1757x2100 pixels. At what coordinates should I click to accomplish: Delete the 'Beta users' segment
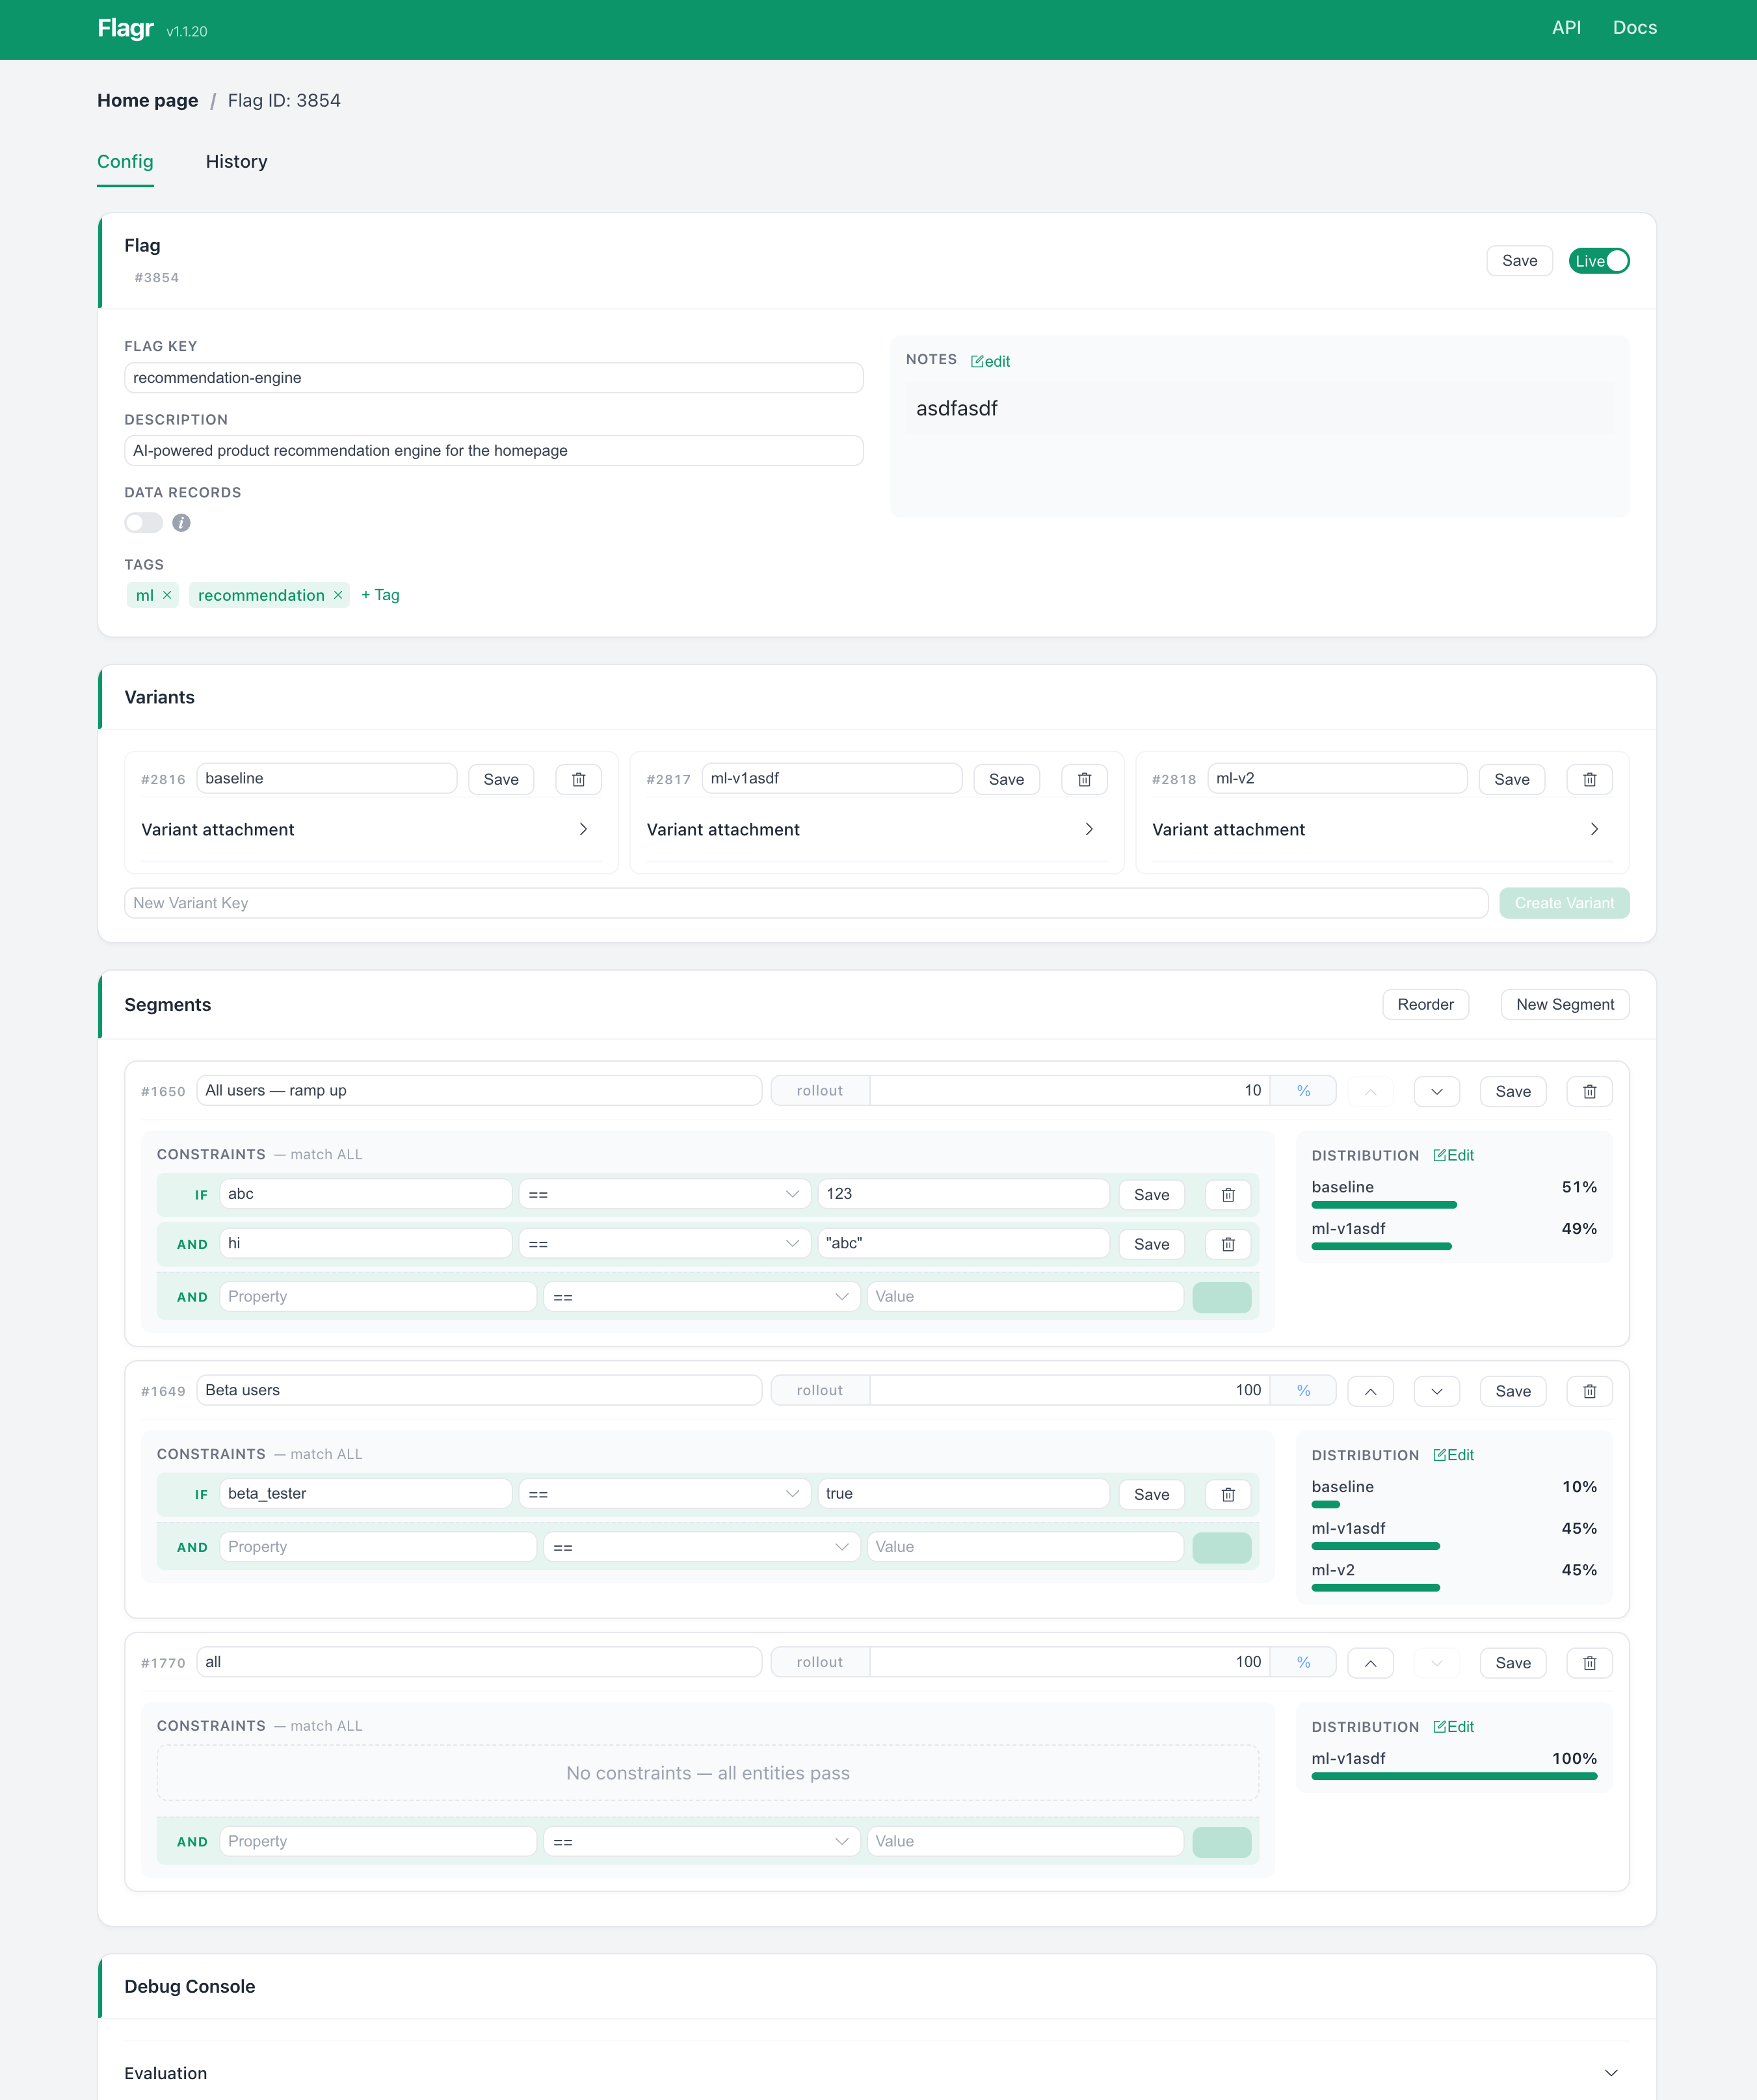(x=1589, y=1391)
